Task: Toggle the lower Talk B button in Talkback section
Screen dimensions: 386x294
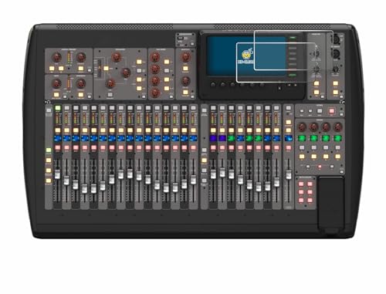Action: pos(336,92)
